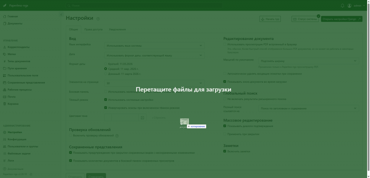Open the notifications bell
The width and height of the screenshot is (370, 178).
[x=343, y=6]
